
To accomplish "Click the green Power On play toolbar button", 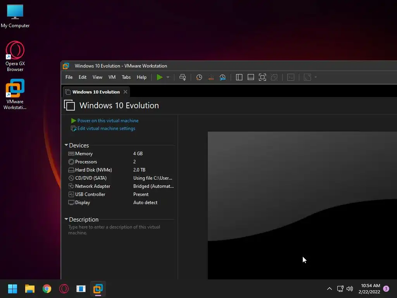I will [x=159, y=77].
